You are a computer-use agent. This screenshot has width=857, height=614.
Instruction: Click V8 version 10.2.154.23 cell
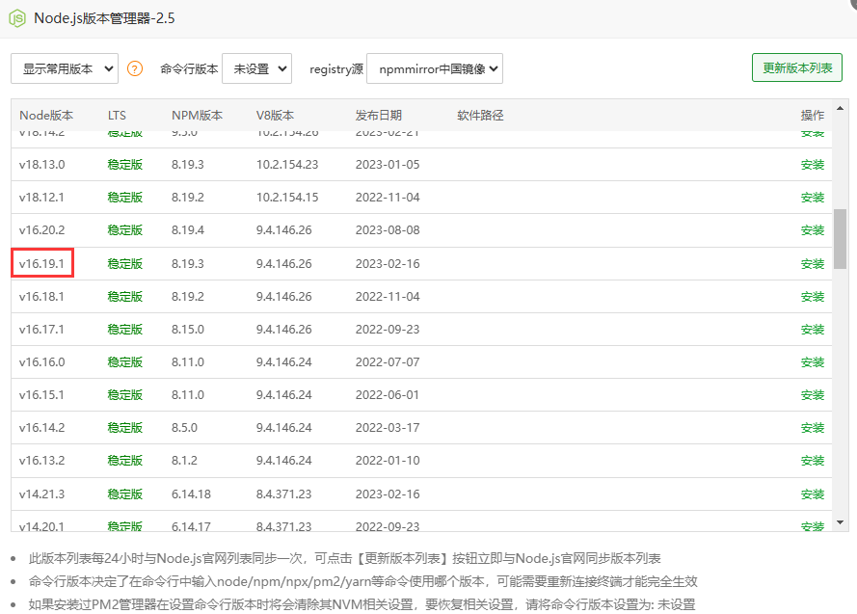(287, 165)
